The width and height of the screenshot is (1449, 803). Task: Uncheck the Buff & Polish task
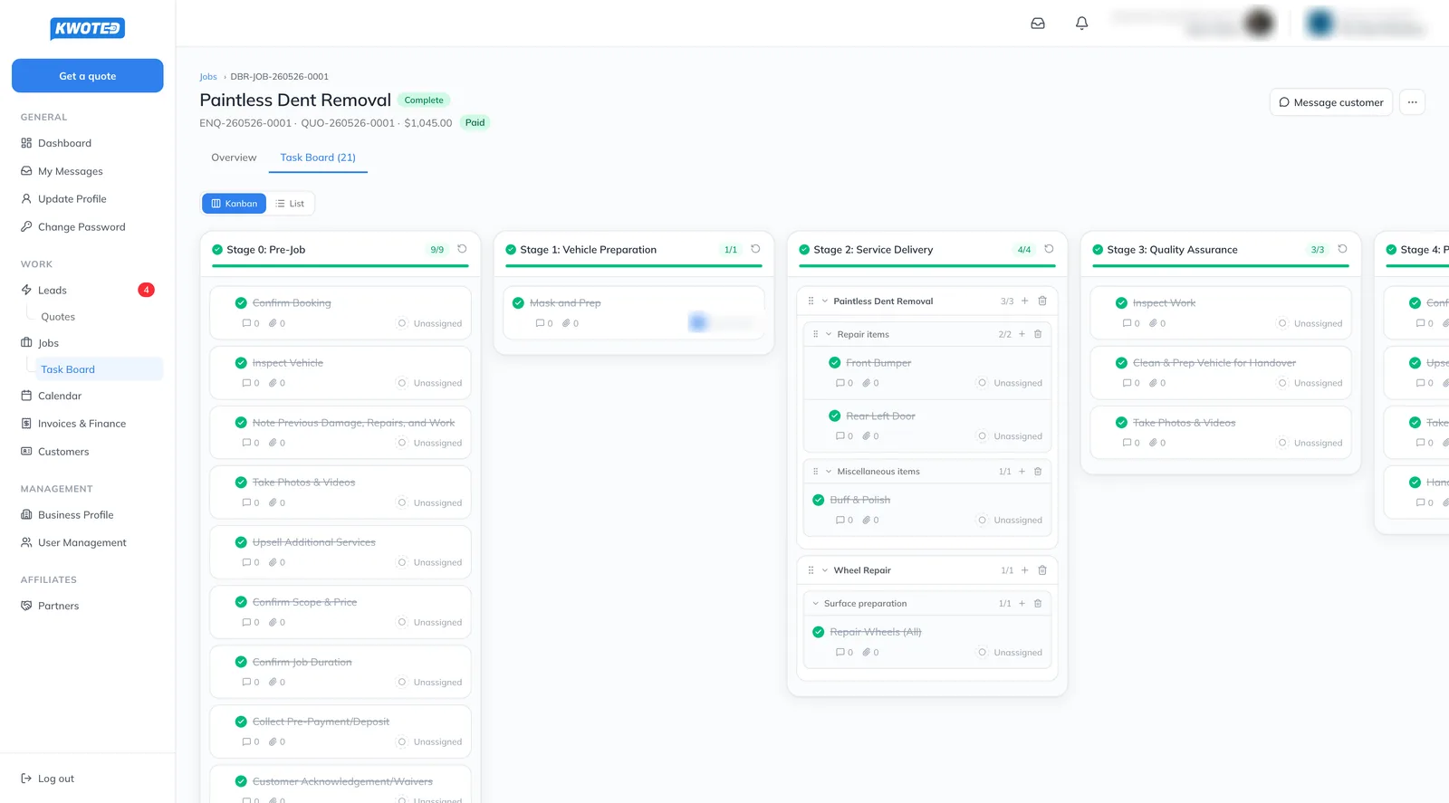pyautogui.click(x=819, y=500)
